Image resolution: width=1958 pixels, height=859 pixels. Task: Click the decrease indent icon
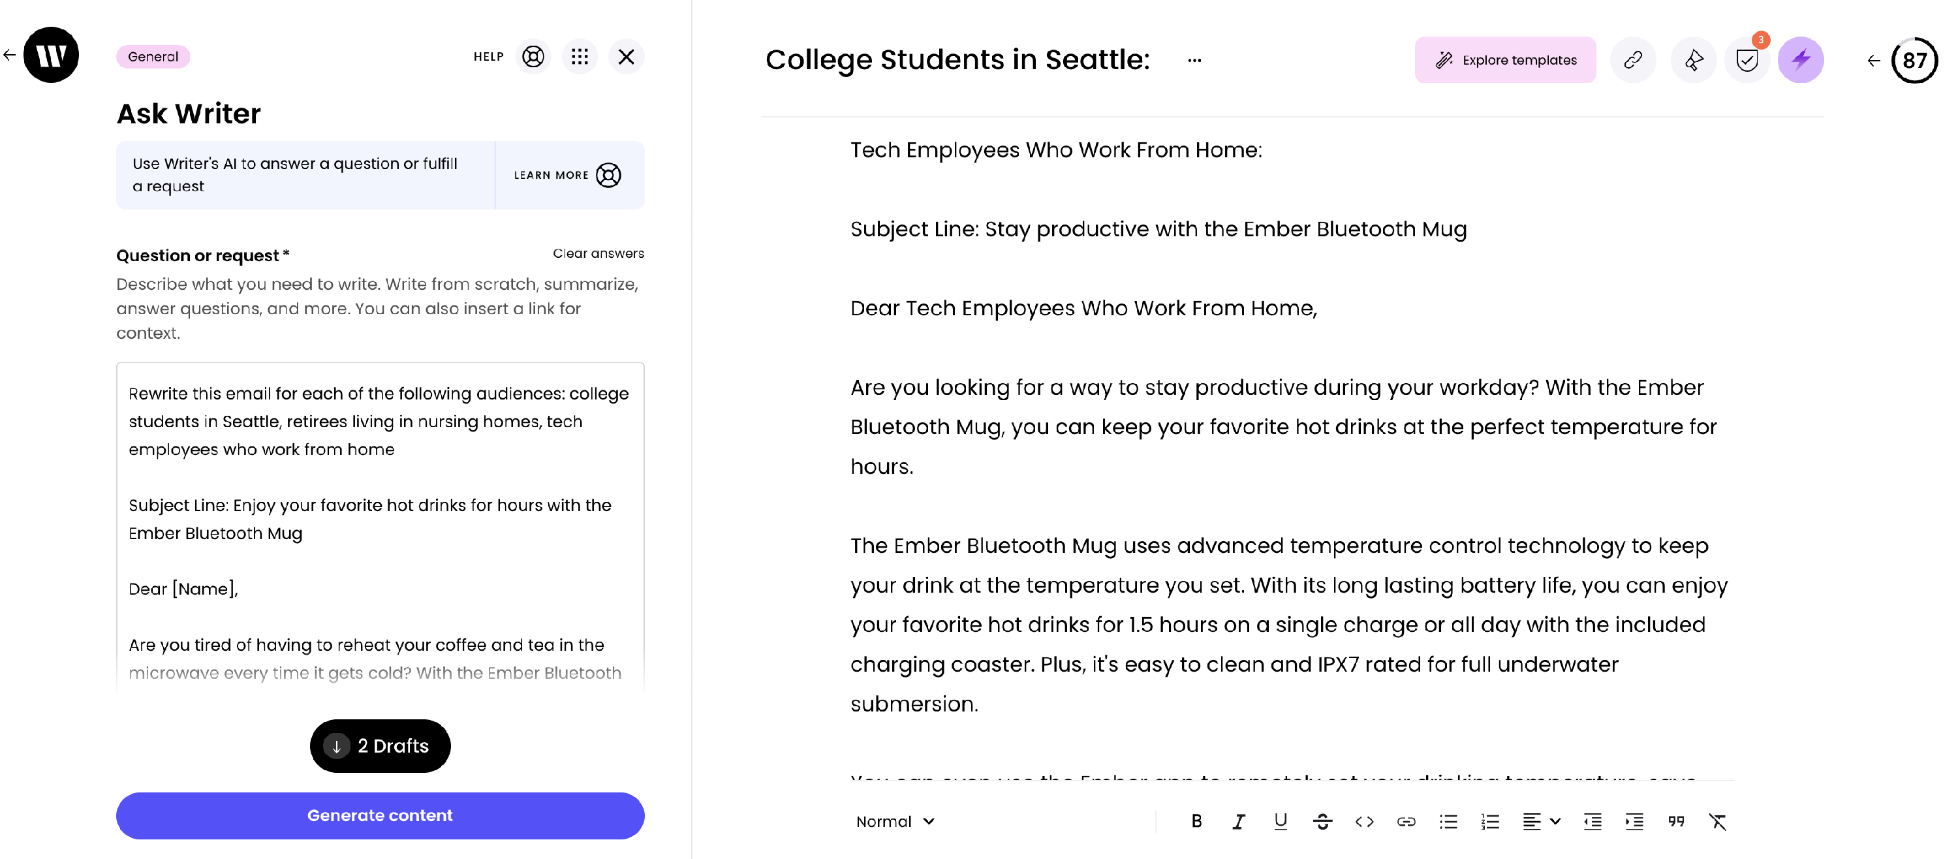(1593, 821)
